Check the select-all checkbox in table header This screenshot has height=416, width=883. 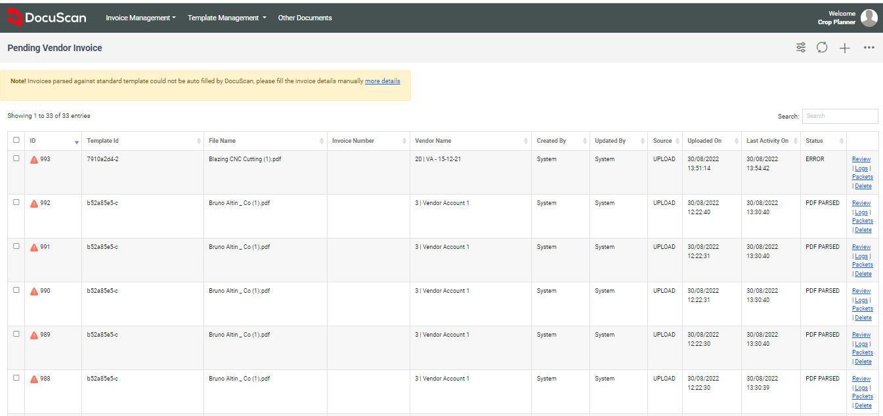pyautogui.click(x=16, y=140)
